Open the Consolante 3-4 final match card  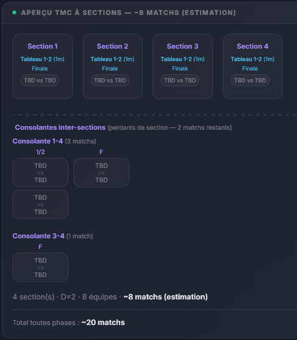(x=40, y=268)
